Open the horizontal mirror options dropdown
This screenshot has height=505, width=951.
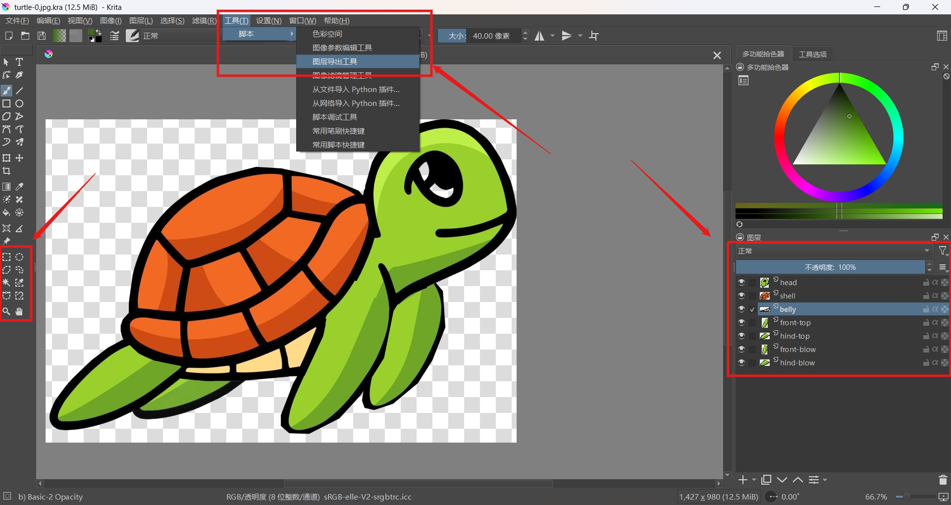553,36
